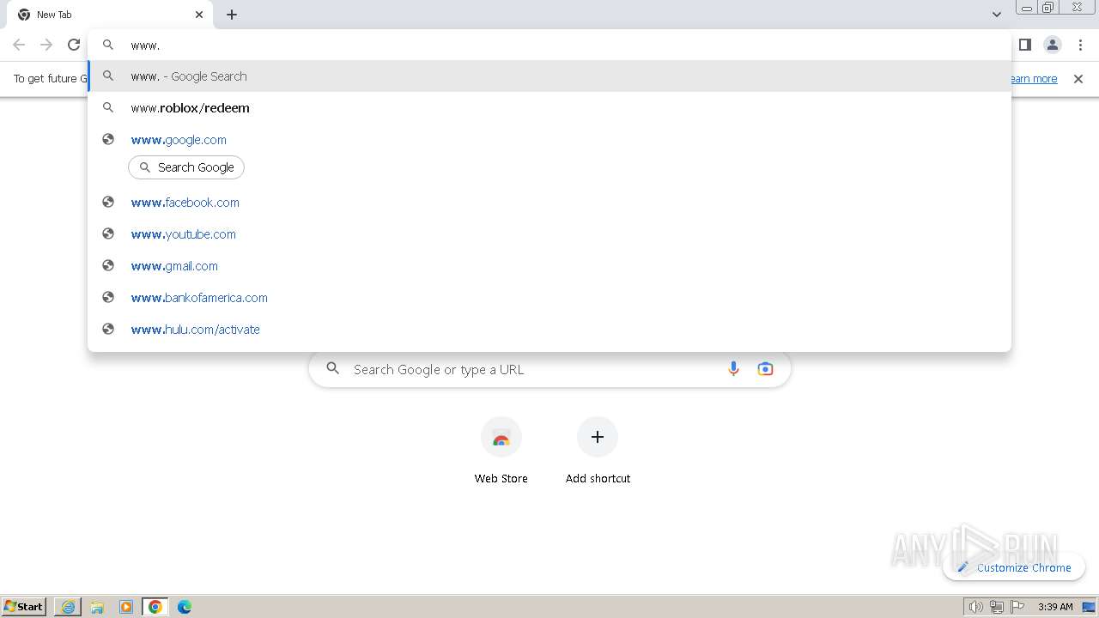The height and width of the screenshot is (618, 1099).
Task: Select the www.facebook.com suggestion
Action: (549, 203)
